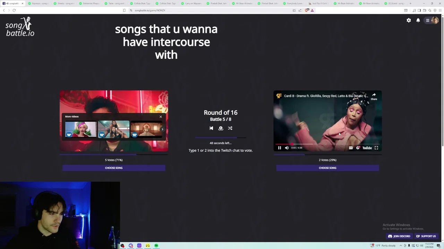Open the notifications bell
Viewport: 444px width, 249px height.
418,20
